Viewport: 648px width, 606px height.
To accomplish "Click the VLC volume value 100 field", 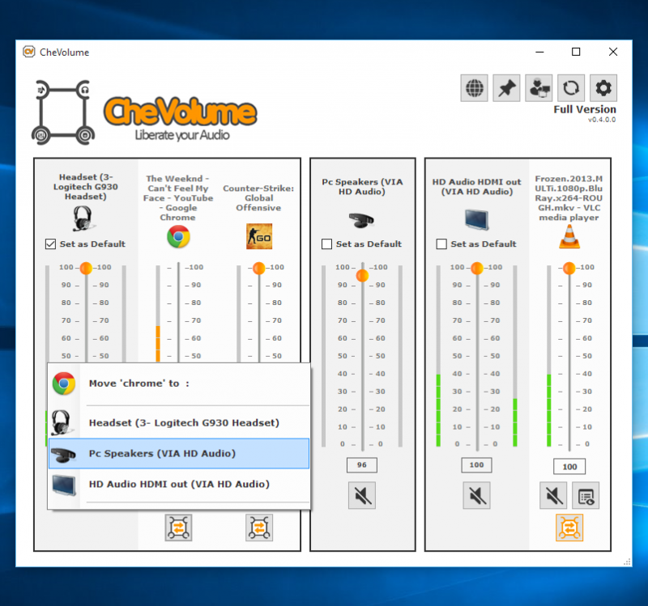I will tap(569, 467).
